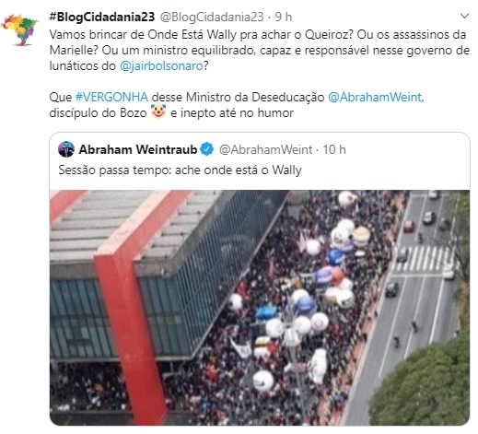Screen dimensions: 478x434
Task: Click the clown emoji in tweet
Action: point(158,111)
